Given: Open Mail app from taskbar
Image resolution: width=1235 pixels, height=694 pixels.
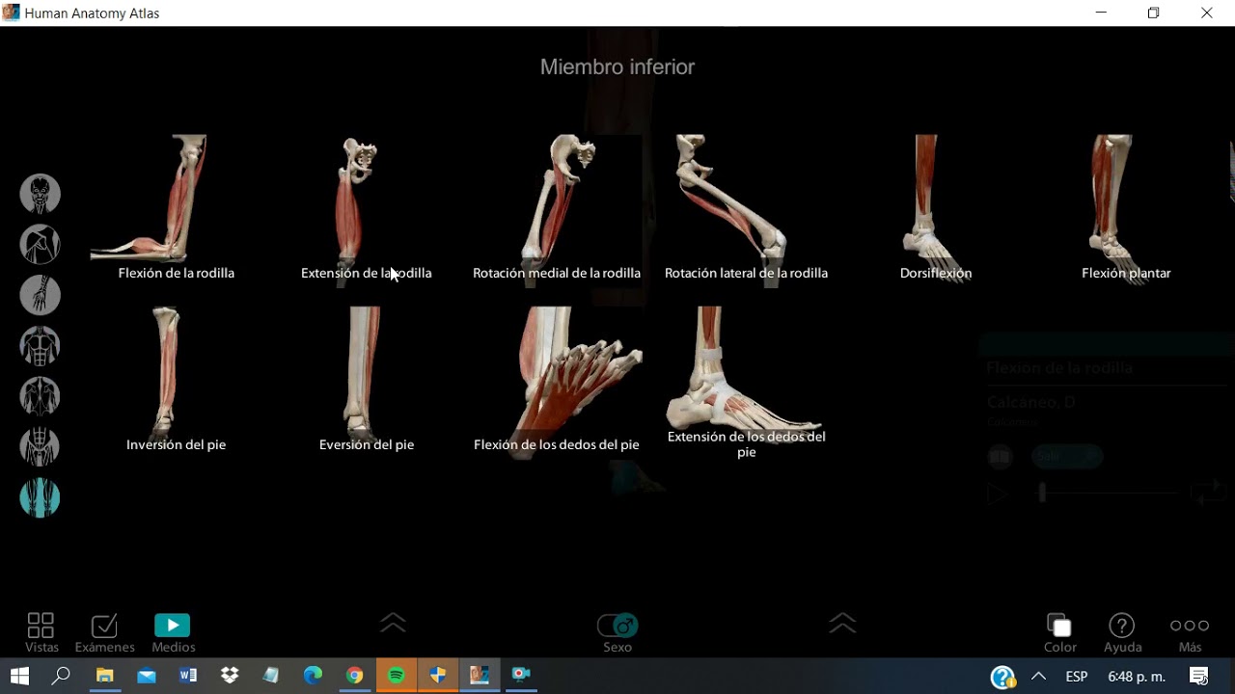Looking at the screenshot, I should click(147, 676).
